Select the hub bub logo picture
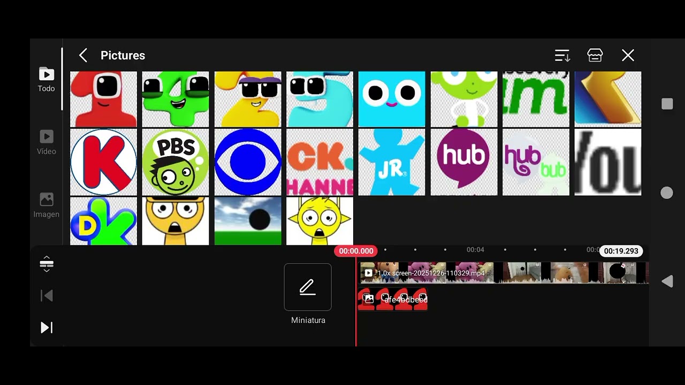 click(x=536, y=162)
